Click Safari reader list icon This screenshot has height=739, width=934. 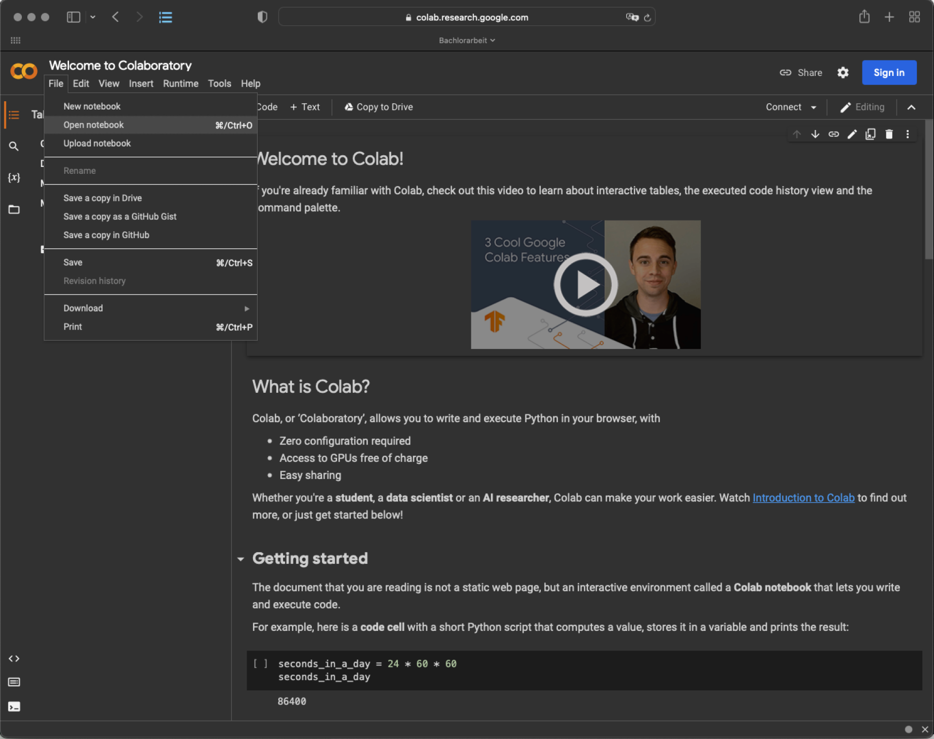[x=165, y=18]
